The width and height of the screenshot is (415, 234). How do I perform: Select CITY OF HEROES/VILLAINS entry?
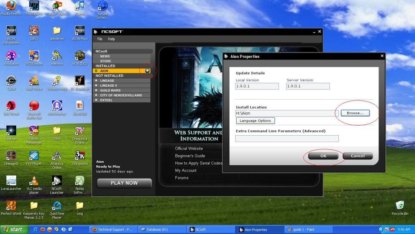(x=122, y=95)
